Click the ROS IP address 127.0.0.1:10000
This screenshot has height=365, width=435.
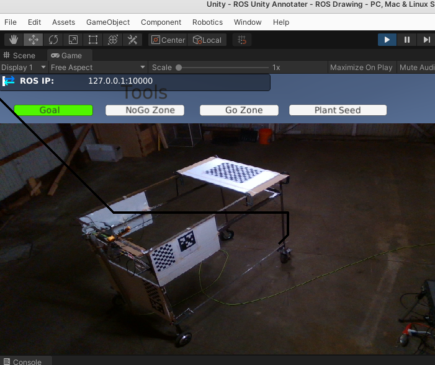coord(120,81)
